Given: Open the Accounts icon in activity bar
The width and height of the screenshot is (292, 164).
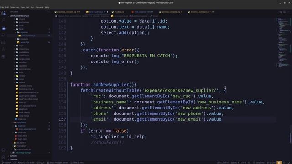Looking at the screenshot, I should [x=3, y=150].
